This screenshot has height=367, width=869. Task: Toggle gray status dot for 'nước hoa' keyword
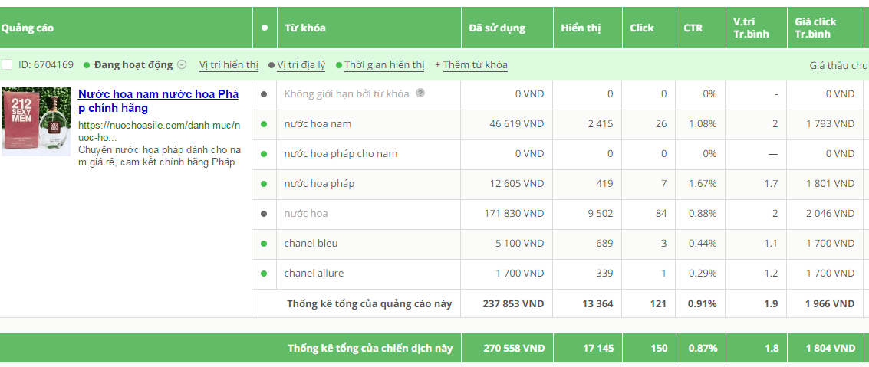(264, 214)
